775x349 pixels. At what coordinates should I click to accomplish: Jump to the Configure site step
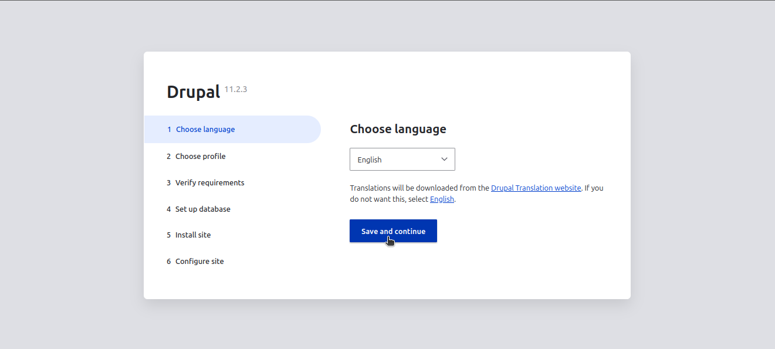point(199,261)
